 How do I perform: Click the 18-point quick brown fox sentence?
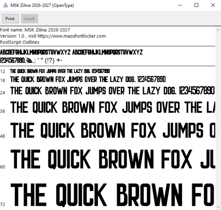[88, 79]
